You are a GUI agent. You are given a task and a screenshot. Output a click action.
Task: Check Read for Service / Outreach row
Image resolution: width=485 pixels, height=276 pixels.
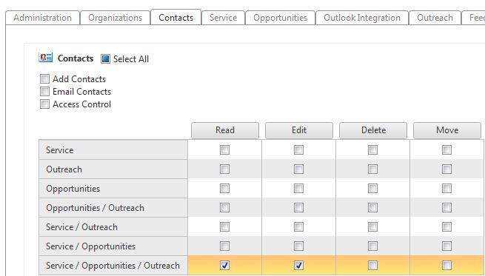coord(224,227)
